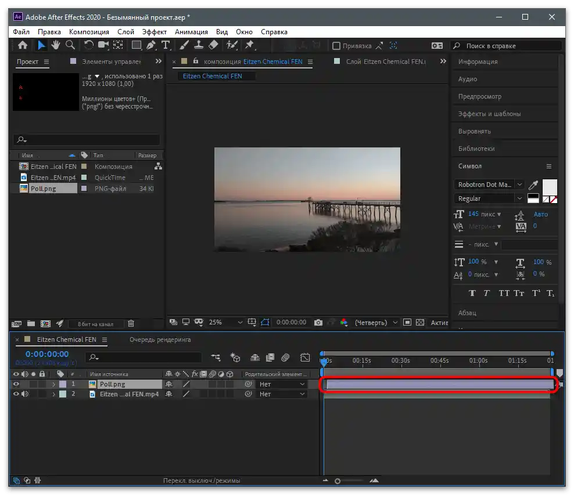The width and height of the screenshot is (574, 495).
Task: Open composition mini-flowchart in timeline
Action: click(216, 357)
